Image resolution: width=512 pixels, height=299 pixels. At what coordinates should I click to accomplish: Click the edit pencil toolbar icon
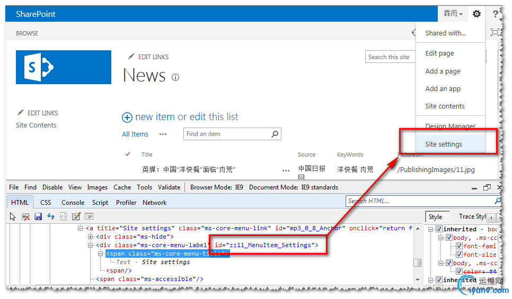tap(76, 216)
